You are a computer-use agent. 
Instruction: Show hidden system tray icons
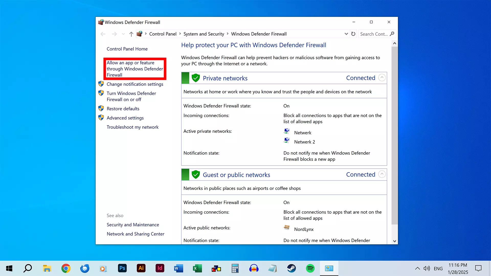click(417, 268)
